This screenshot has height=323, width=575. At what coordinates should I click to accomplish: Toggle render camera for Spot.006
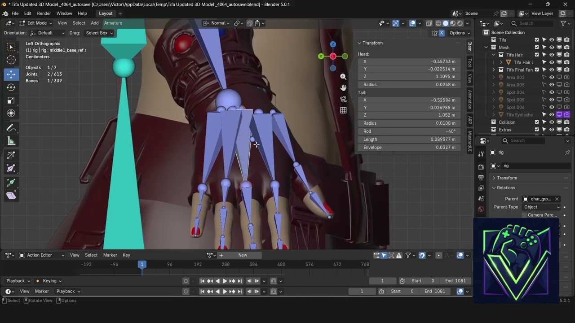tap(567, 107)
